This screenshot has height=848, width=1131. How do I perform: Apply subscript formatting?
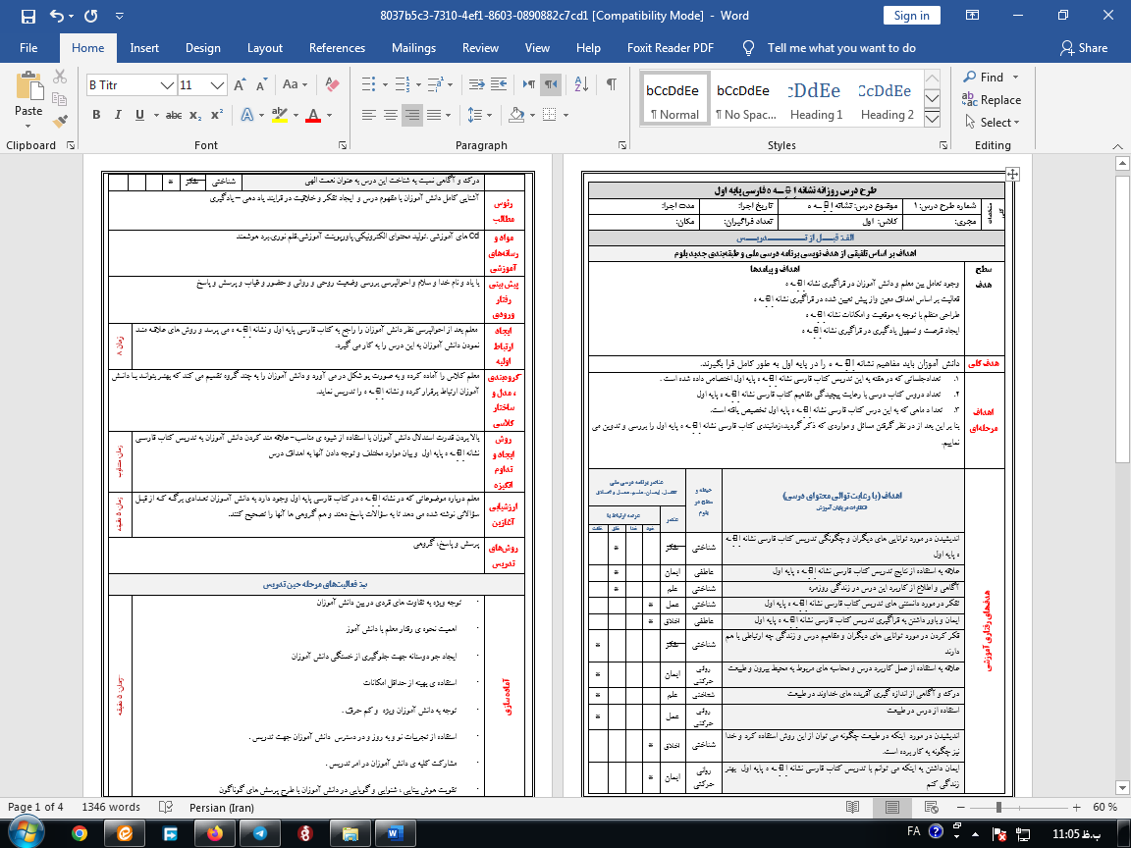[196, 115]
